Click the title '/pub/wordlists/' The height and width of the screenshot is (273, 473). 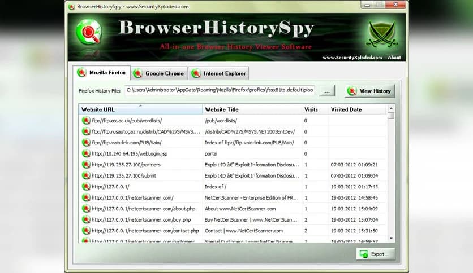coord(221,121)
